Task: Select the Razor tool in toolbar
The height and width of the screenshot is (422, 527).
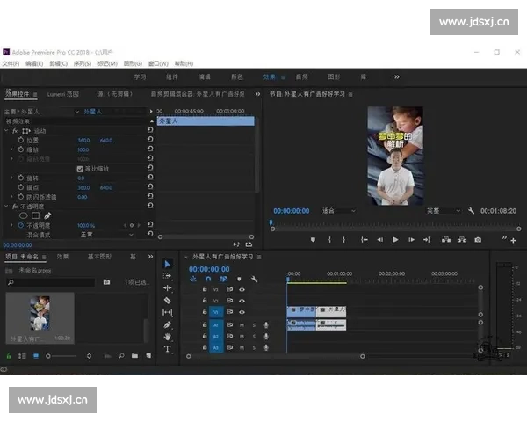Action: [167, 300]
